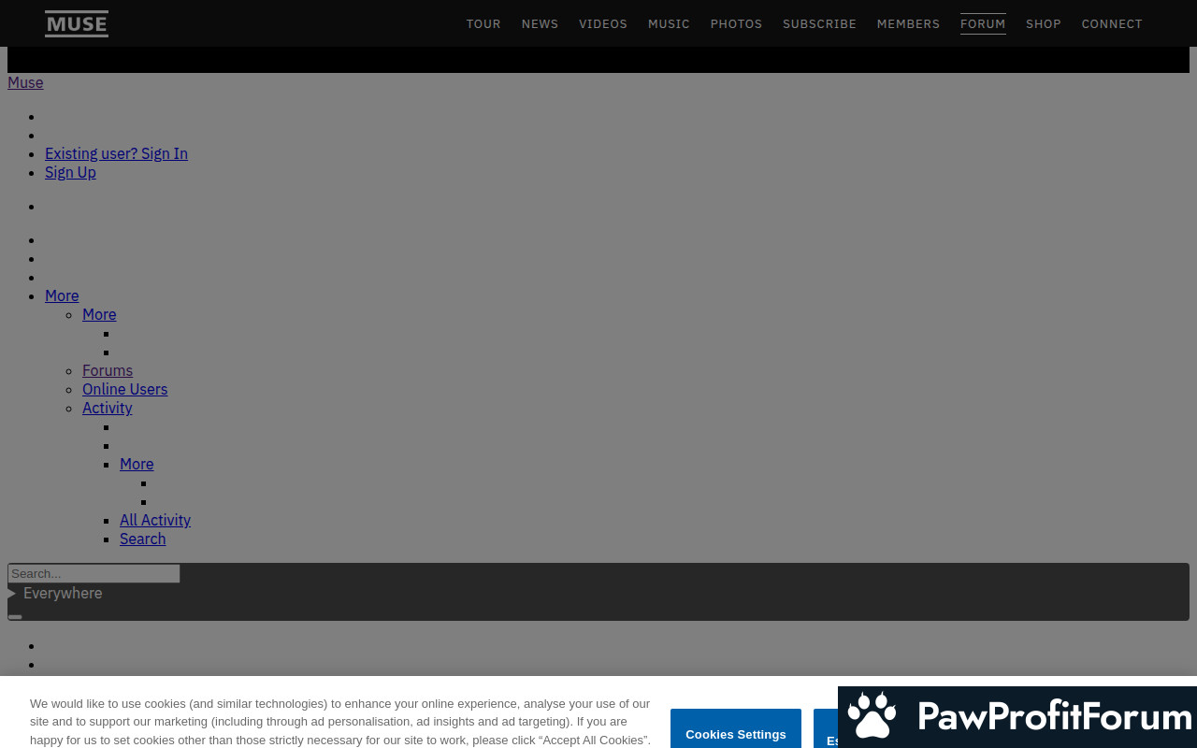The height and width of the screenshot is (748, 1197).
Task: Click the Sign Up link
Action: click(x=70, y=173)
